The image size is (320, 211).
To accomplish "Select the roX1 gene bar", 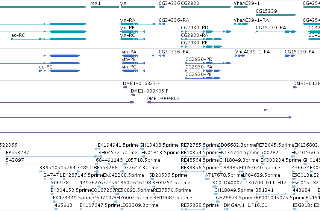I will (105, 7).
